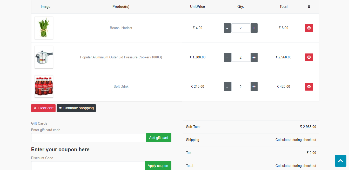Open the Beans -Haricot product thumbnail
Viewport: 349px width, 170px height.
coord(44,28)
